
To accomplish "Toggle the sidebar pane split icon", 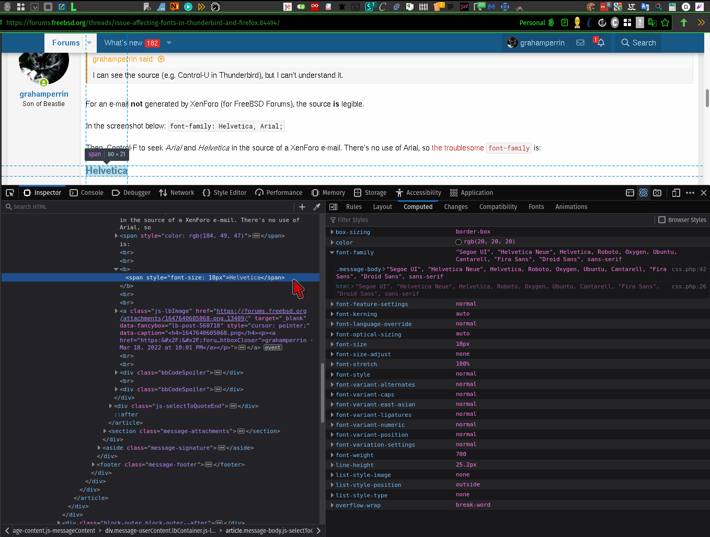I will (334, 207).
